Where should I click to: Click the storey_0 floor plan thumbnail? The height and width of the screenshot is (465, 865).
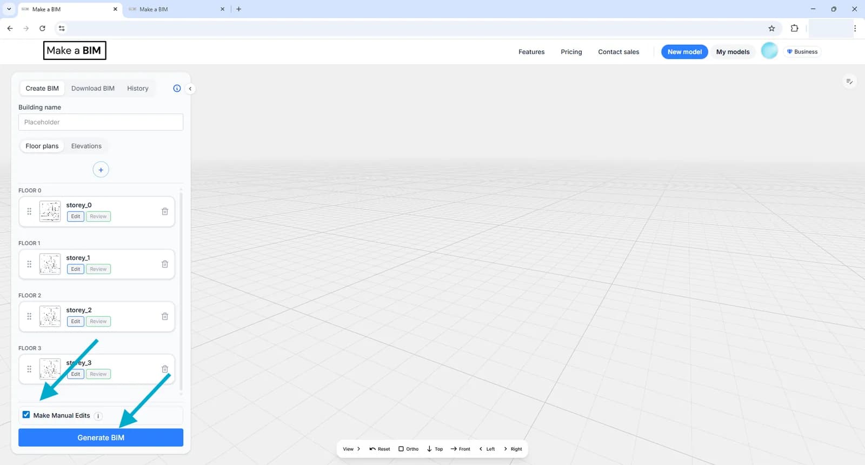coord(50,211)
